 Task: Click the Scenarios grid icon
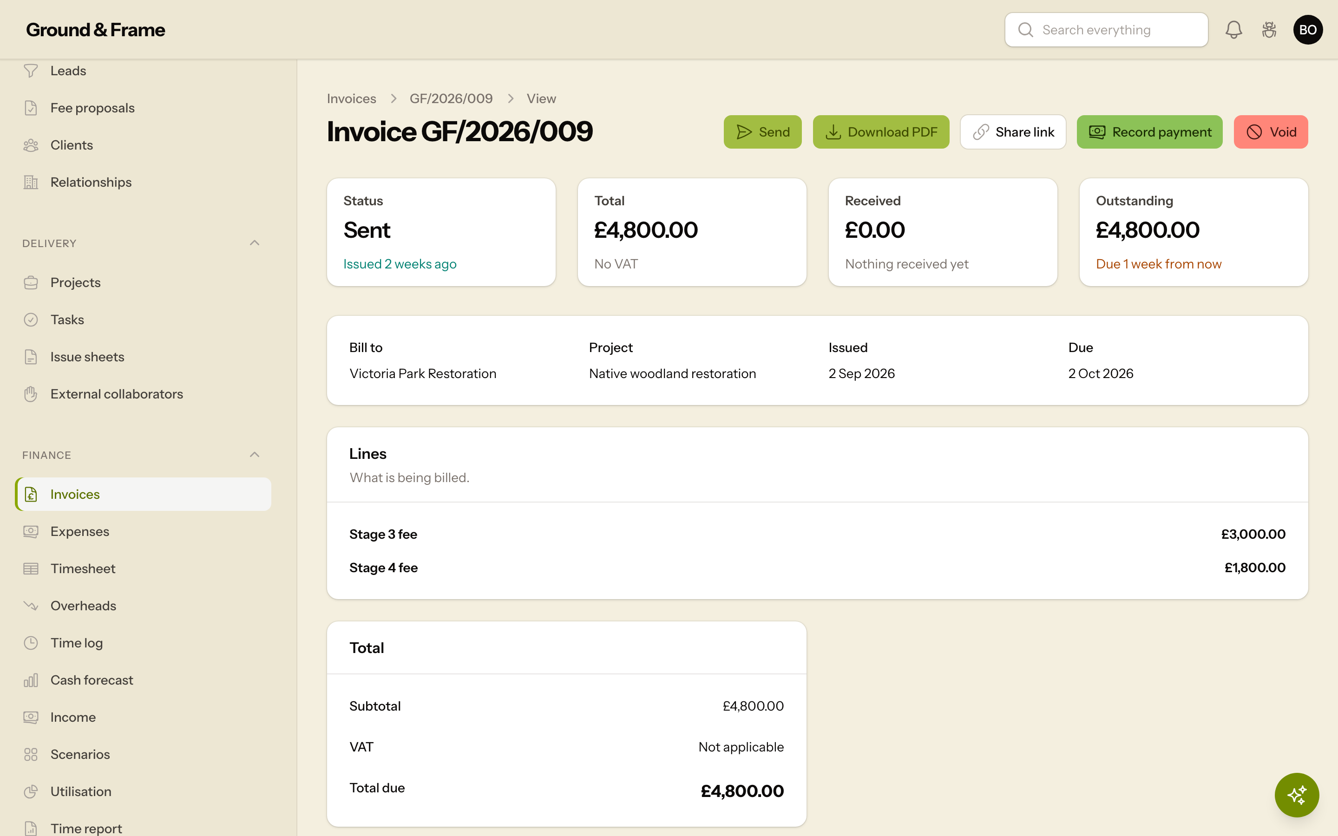coord(31,754)
